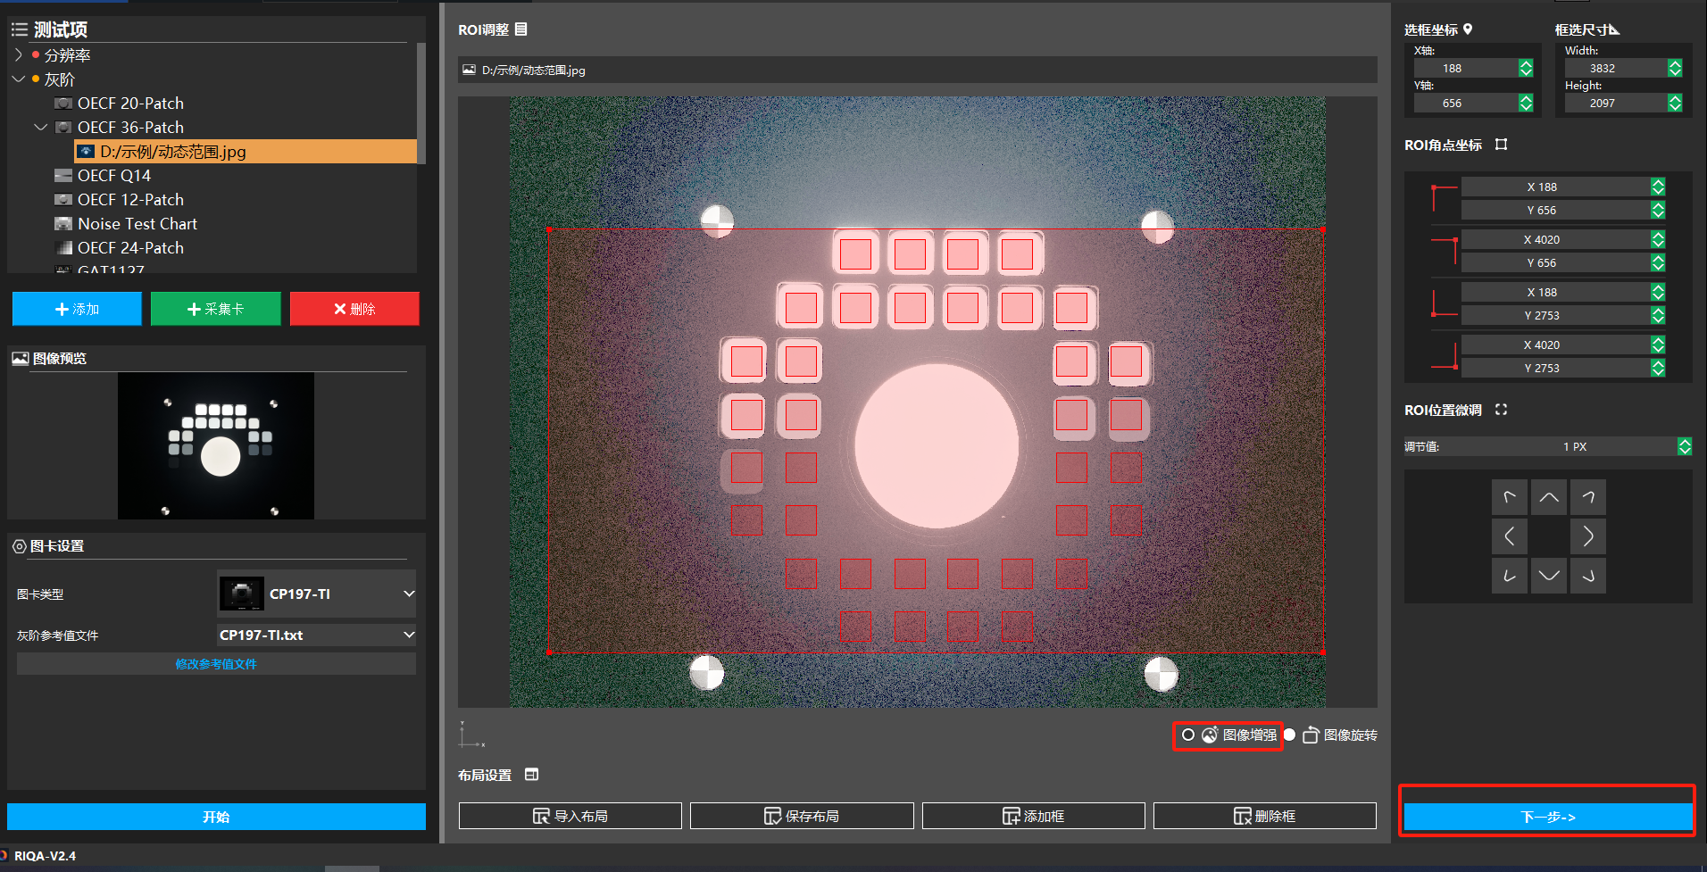1707x872 pixels.
Task: Click the right arrow in ROI position pad
Action: pyautogui.click(x=1587, y=536)
